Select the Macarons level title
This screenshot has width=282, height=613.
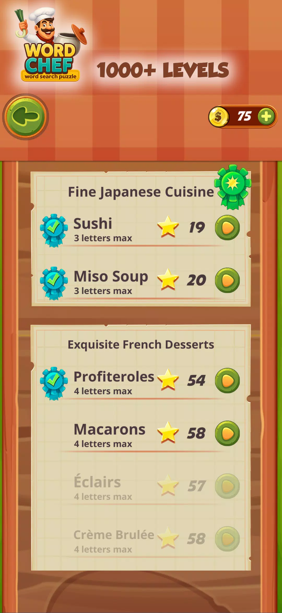pos(110,430)
